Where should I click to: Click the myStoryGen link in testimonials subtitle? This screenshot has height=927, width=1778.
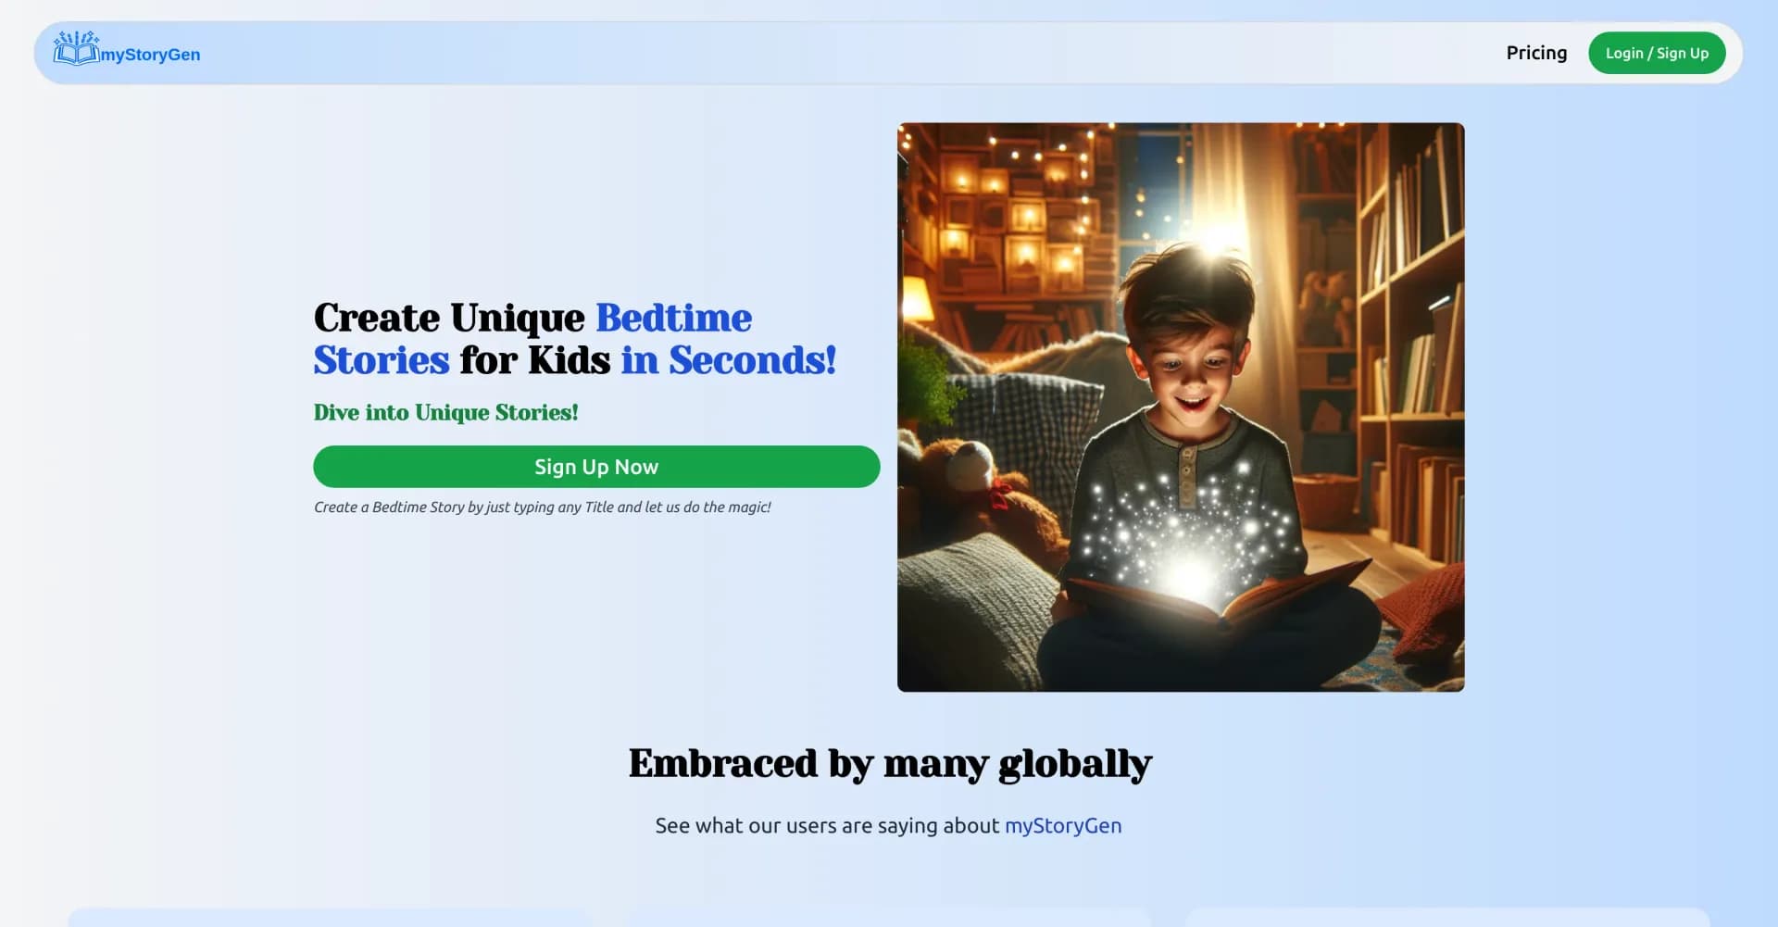click(1063, 825)
